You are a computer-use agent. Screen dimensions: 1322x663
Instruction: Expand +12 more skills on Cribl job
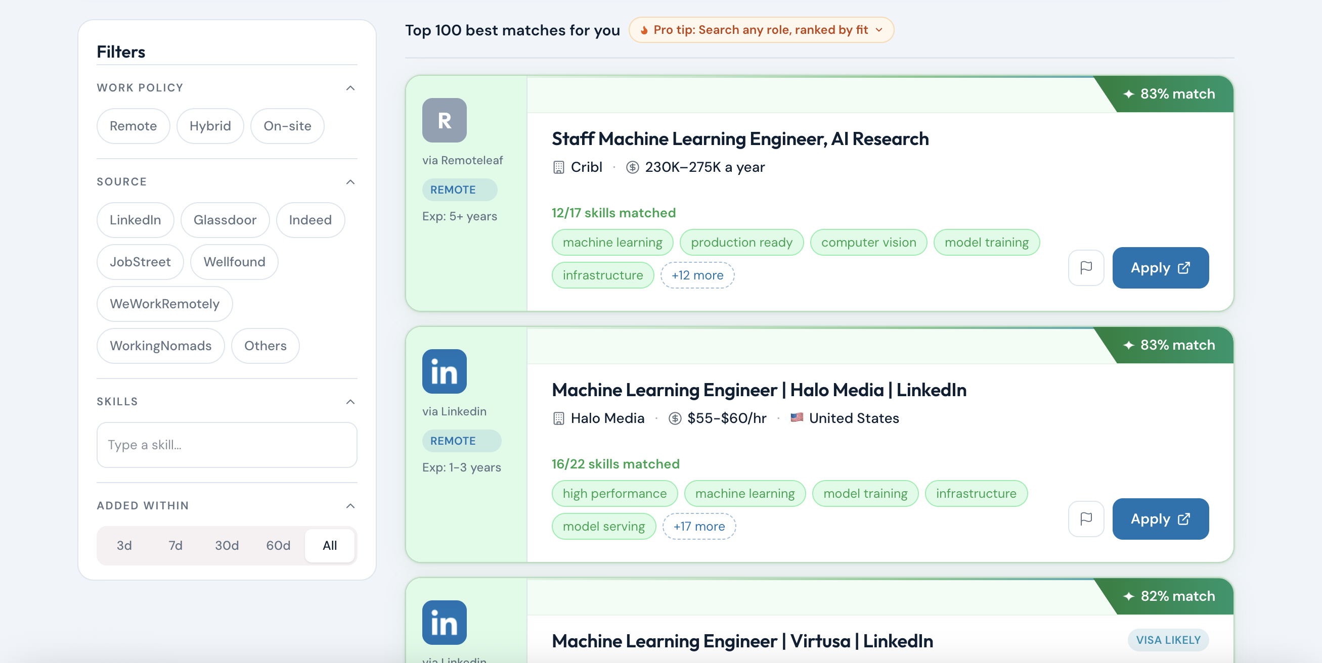(x=697, y=275)
